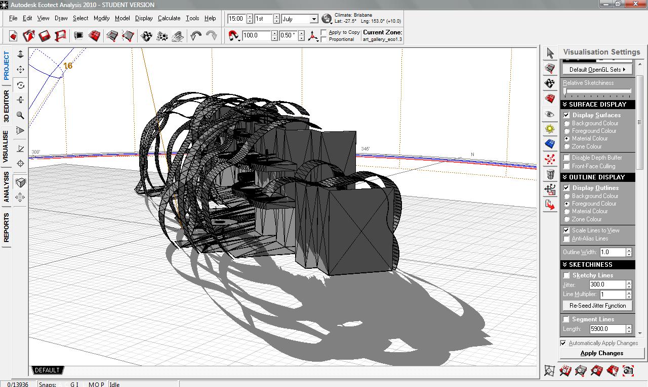Click the eye visualisation icon in right strip
The image size is (648, 387).
point(550,114)
